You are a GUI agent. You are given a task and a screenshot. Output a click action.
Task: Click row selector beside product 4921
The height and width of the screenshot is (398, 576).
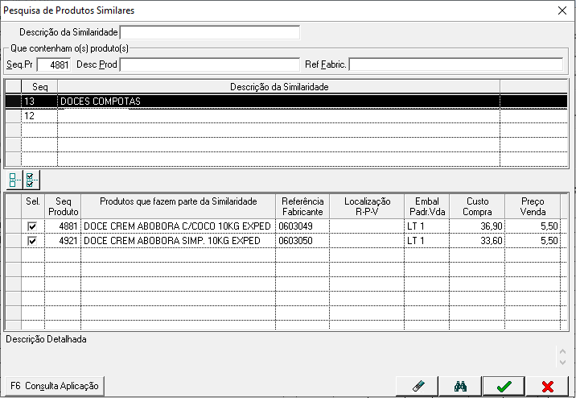(x=13, y=241)
